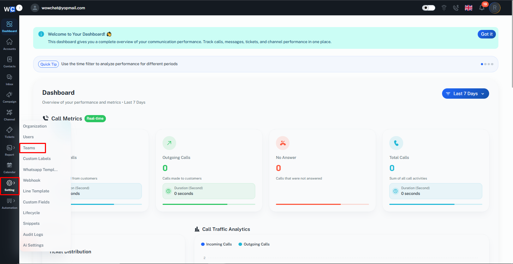Click the call-with-person icon in header
The width and height of the screenshot is (513, 264).
click(x=456, y=8)
